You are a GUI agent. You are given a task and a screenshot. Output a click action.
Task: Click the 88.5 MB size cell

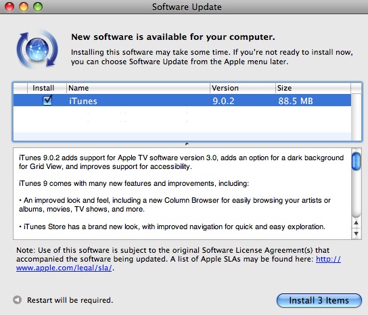click(296, 101)
